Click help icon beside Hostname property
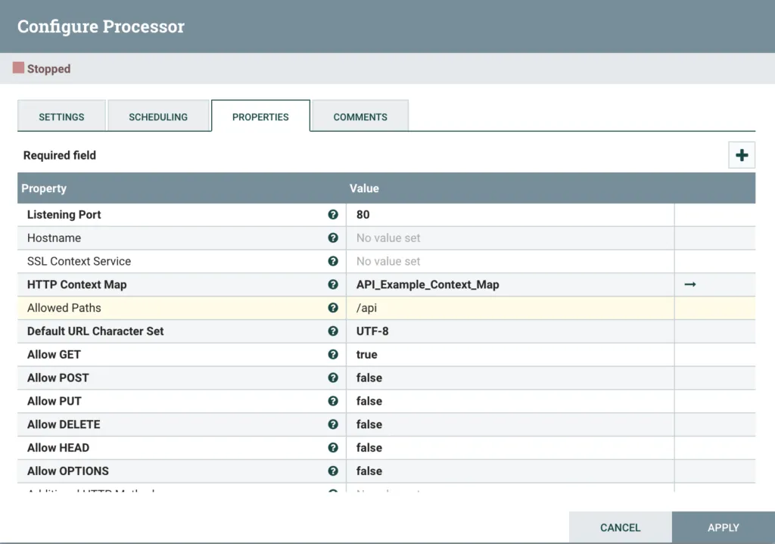This screenshot has height=544, width=775. (x=333, y=238)
